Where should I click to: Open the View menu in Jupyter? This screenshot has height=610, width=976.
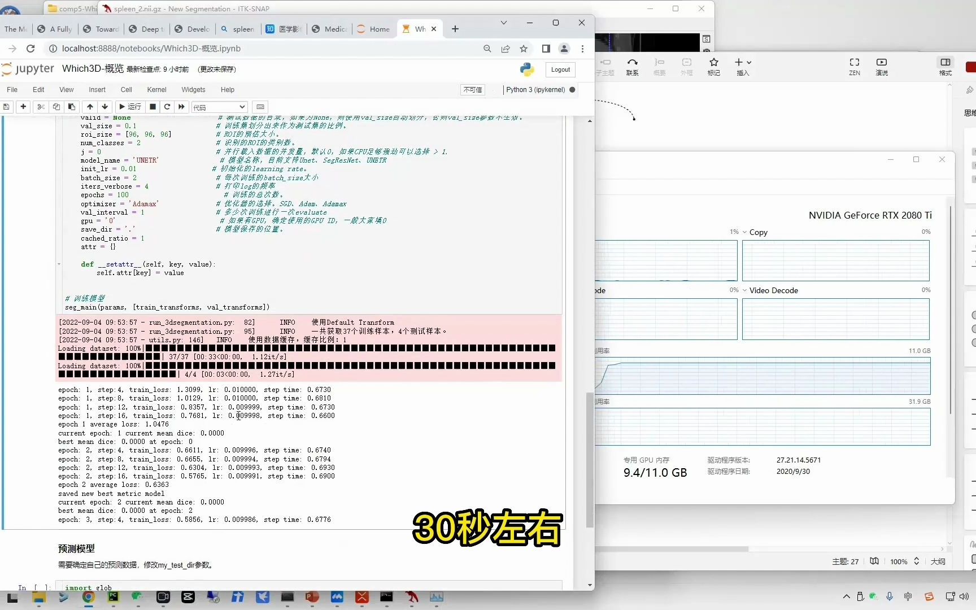(67, 90)
